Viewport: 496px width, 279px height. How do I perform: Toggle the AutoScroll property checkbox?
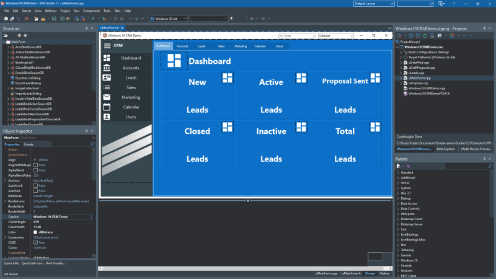point(35,185)
